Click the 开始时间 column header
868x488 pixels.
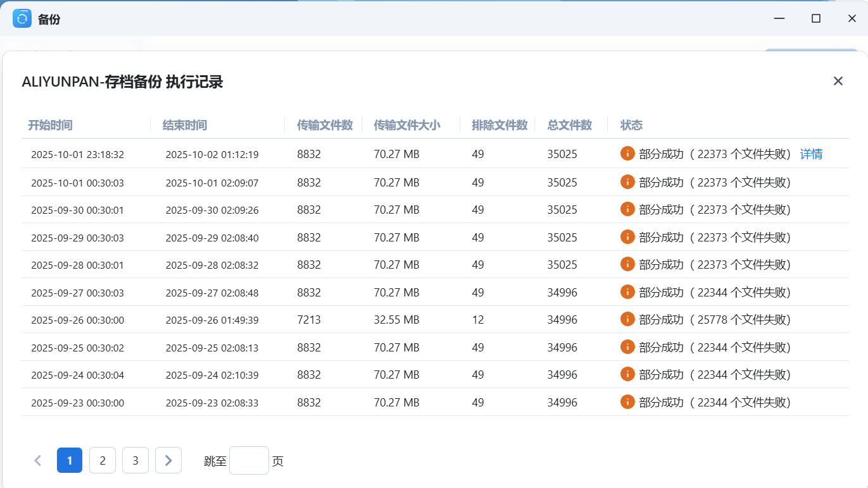pyautogui.click(x=50, y=125)
